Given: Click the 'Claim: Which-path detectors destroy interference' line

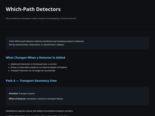Looking at the screenshot, I should pos(46,41).
